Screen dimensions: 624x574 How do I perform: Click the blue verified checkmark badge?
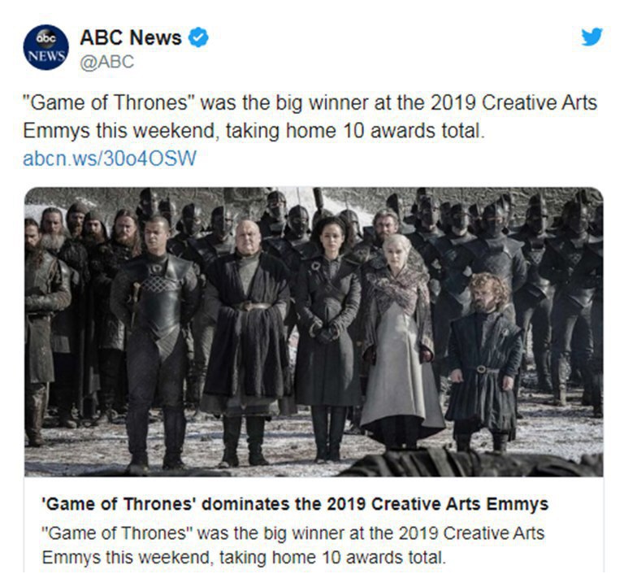pos(197,37)
